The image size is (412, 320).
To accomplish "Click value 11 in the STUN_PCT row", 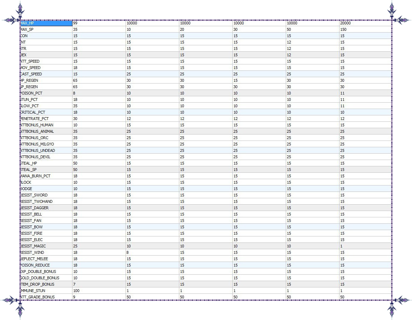I will [342, 99].
